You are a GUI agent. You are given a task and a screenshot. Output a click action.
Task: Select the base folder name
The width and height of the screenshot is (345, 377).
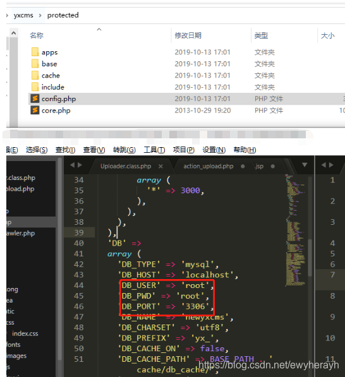coord(49,64)
